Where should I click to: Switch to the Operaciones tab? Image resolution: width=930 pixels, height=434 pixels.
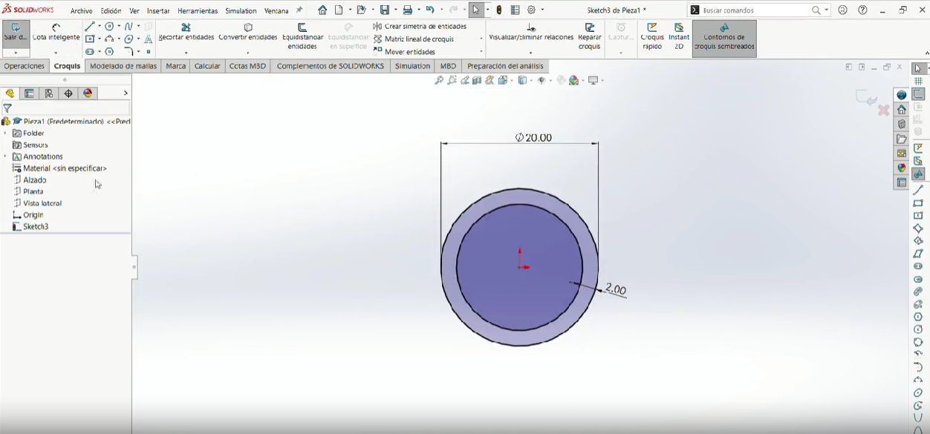pyautogui.click(x=25, y=66)
